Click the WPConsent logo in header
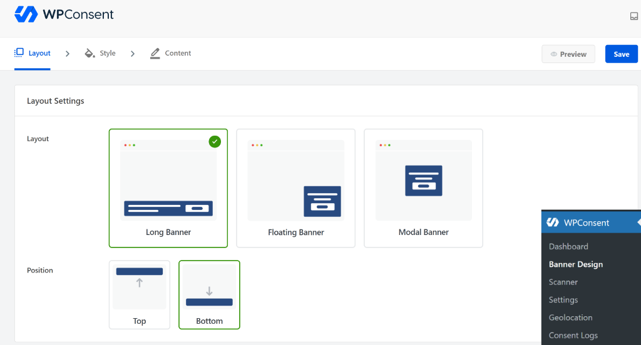Screen dimensions: 641x345 (x=64, y=14)
